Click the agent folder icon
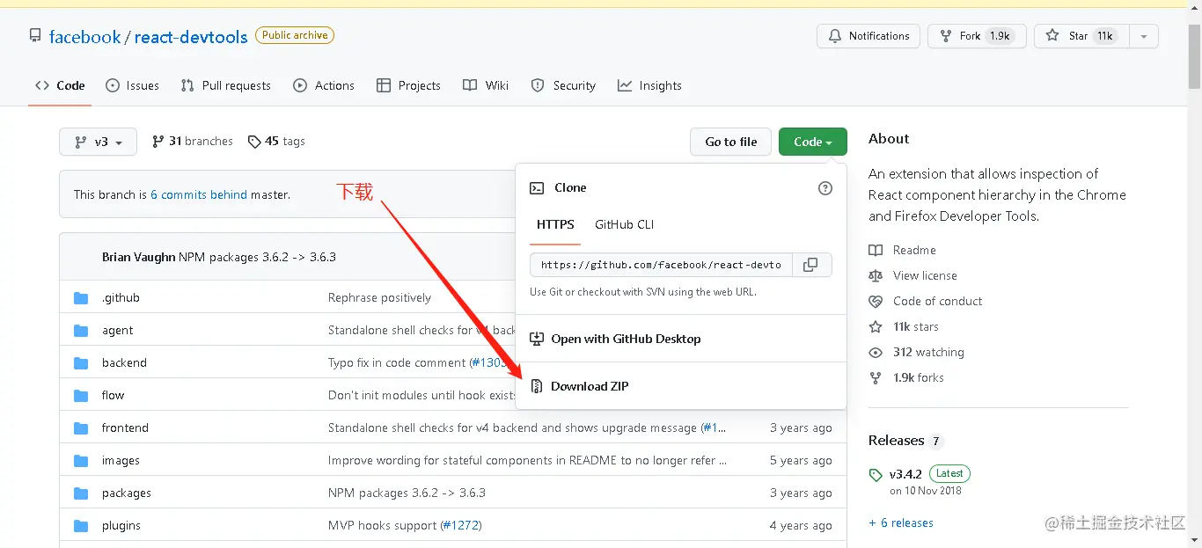Viewport: 1202px width, 548px height. click(x=81, y=331)
